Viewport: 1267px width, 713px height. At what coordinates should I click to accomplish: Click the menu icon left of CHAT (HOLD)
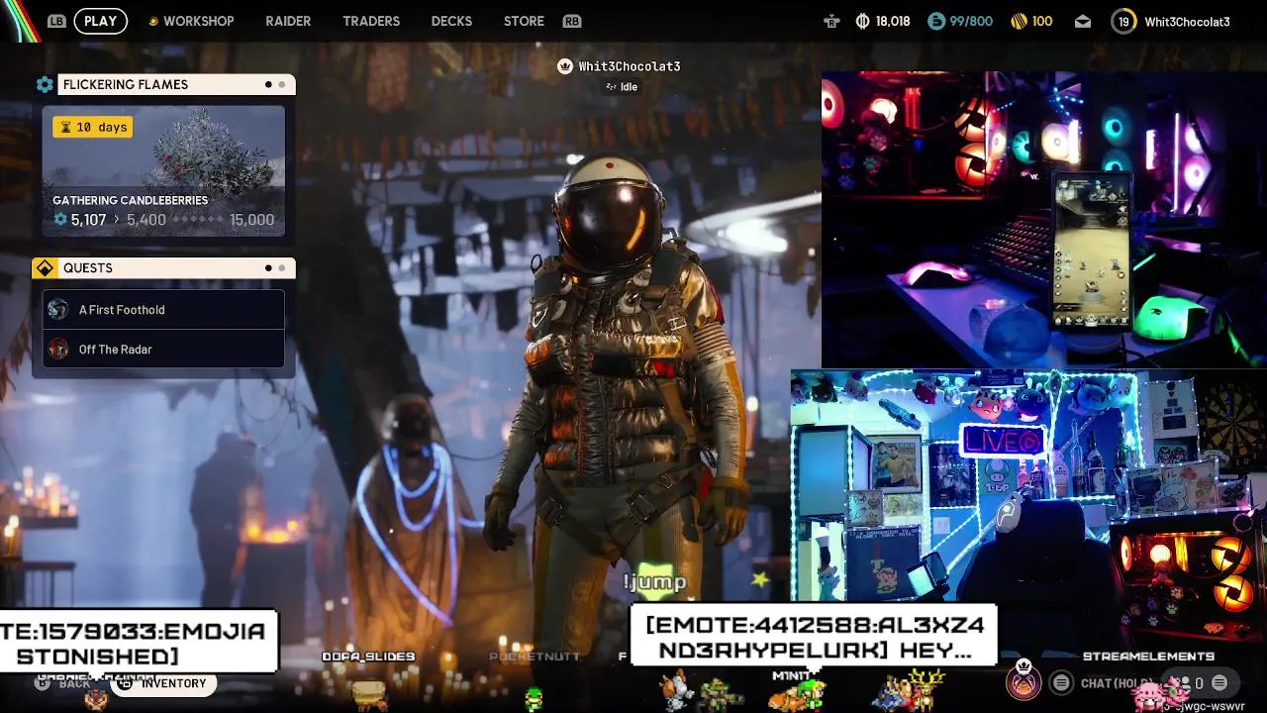pyautogui.click(x=1061, y=682)
